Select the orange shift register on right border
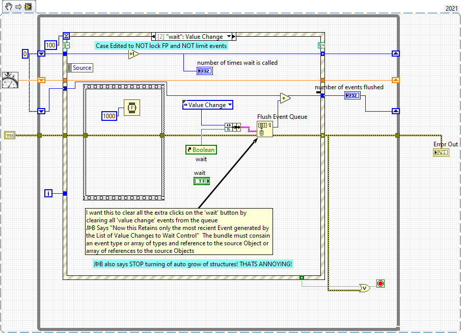461x333 pixels. click(396, 80)
